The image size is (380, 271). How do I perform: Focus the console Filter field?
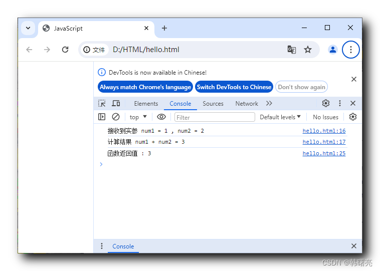pos(215,117)
